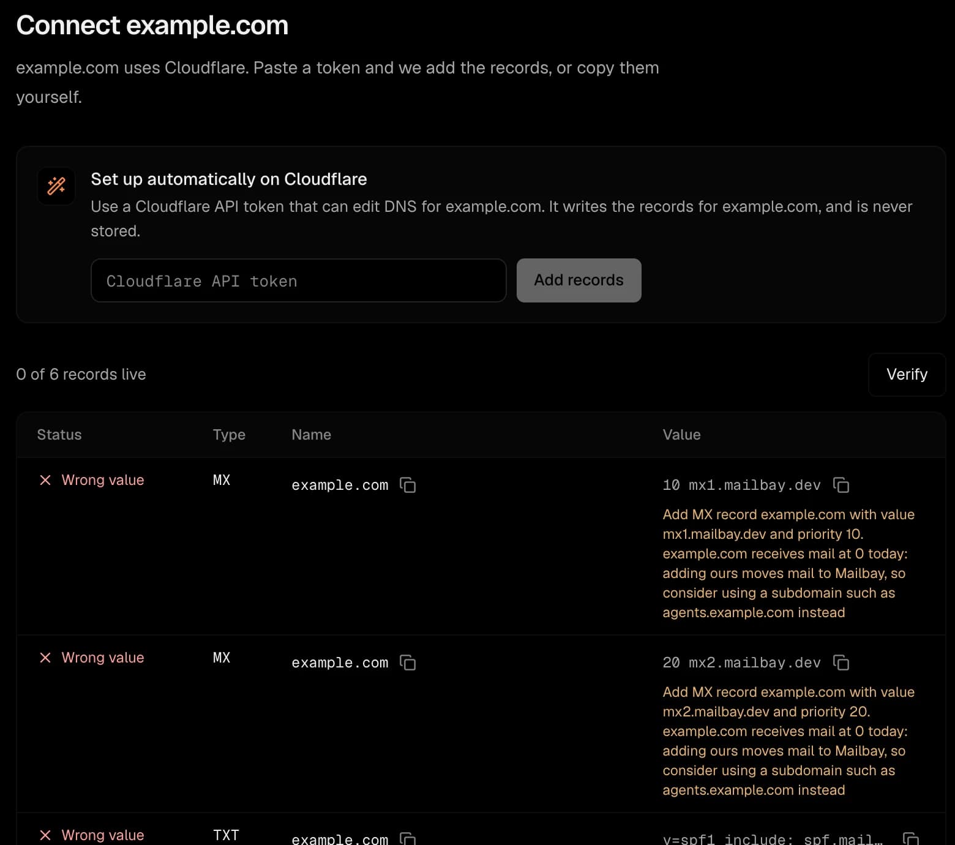Viewport: 955px width, 845px height.
Task: Click 'Wrong value' status in TXT row
Action: coord(103,835)
